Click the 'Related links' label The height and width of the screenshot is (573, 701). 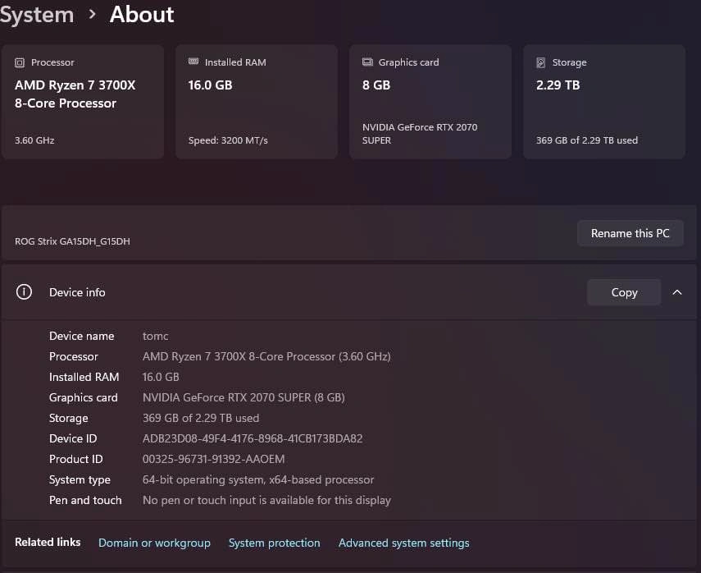coord(48,542)
